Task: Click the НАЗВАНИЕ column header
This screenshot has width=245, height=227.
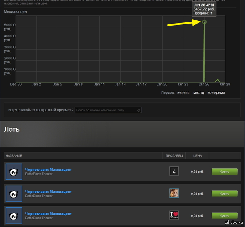Action: point(14,156)
